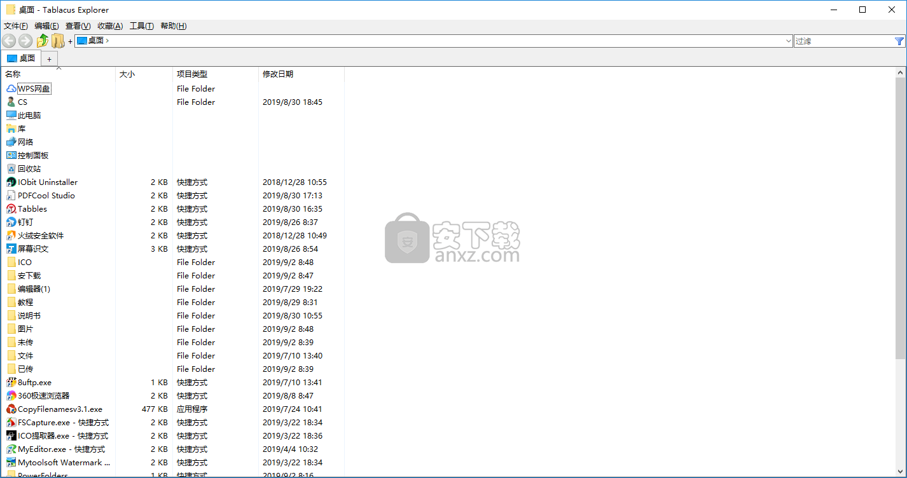Select the 8uftp.exe icon
This screenshot has height=478, width=907.
tap(11, 382)
